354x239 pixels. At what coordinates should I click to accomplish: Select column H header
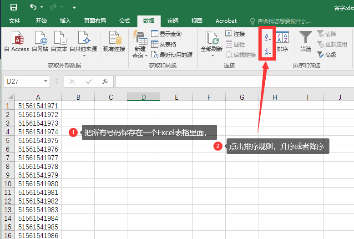pos(274,97)
